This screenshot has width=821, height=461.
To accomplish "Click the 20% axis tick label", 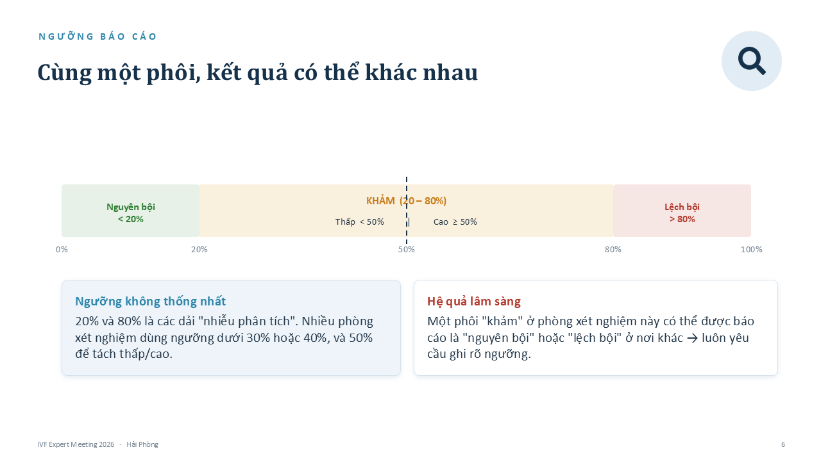I will coord(199,250).
